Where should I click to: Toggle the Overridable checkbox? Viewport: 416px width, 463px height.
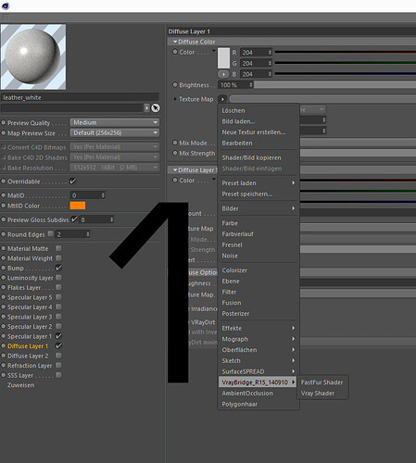[x=73, y=181]
